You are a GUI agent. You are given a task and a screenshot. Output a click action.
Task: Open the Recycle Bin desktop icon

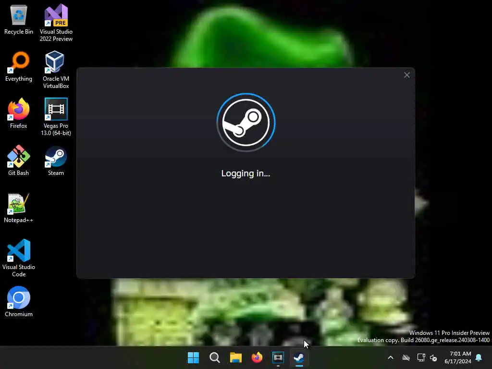tap(19, 19)
